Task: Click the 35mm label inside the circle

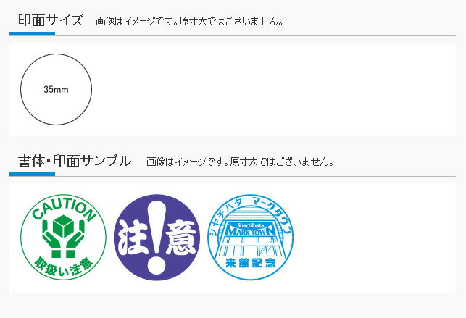Action: coord(57,89)
